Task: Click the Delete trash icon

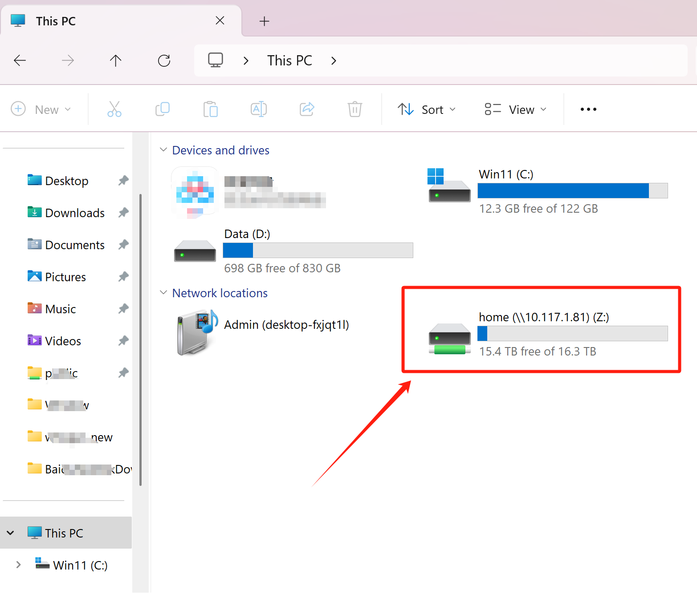Action: coord(355,109)
